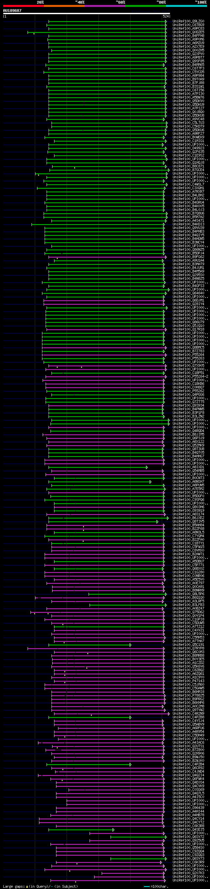Select hit label UniRef100_A5BW76

pos(188,97)
